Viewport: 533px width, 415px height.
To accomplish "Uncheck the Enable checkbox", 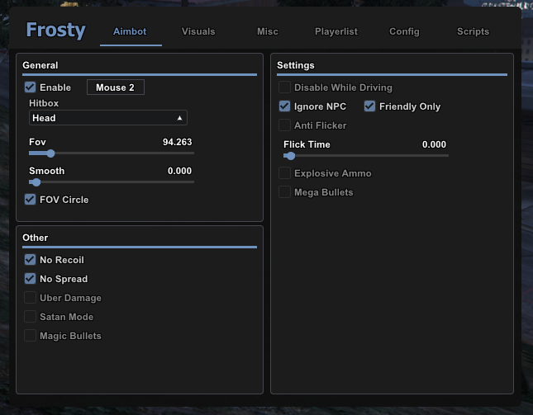I will click(31, 87).
